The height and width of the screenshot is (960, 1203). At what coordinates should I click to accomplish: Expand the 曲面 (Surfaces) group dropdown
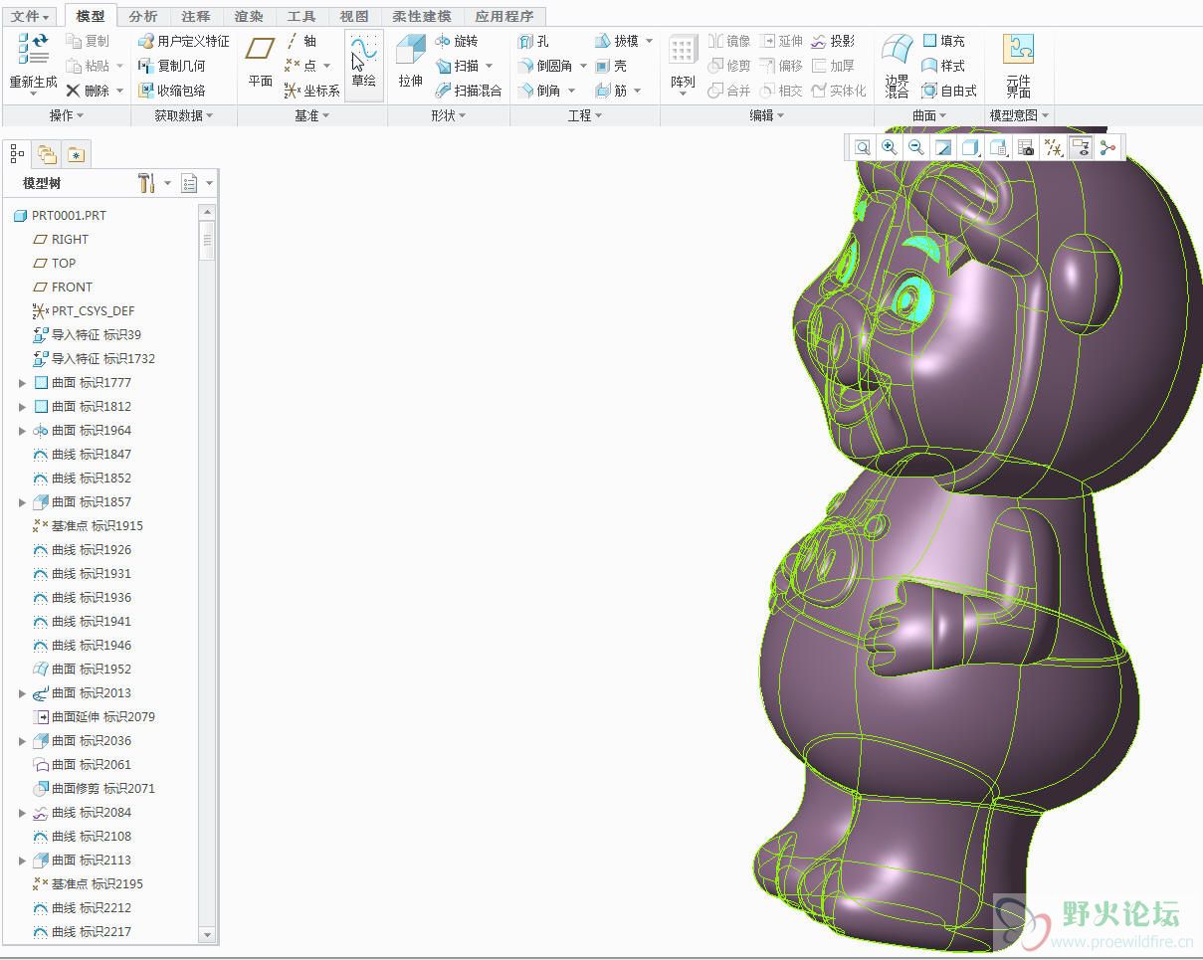click(x=930, y=115)
